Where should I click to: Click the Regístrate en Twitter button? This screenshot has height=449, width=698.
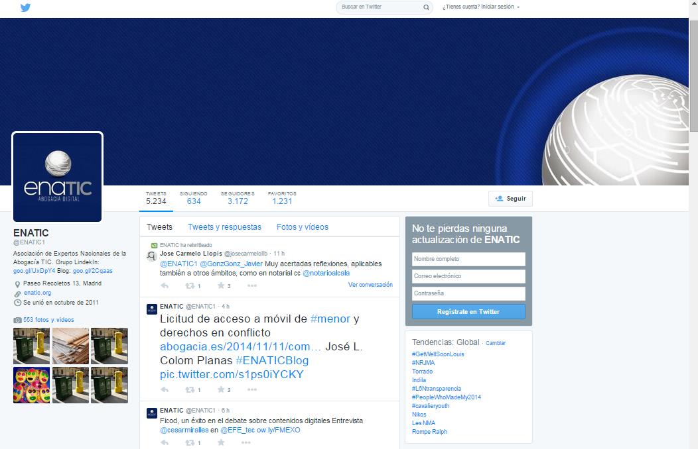[468, 312]
